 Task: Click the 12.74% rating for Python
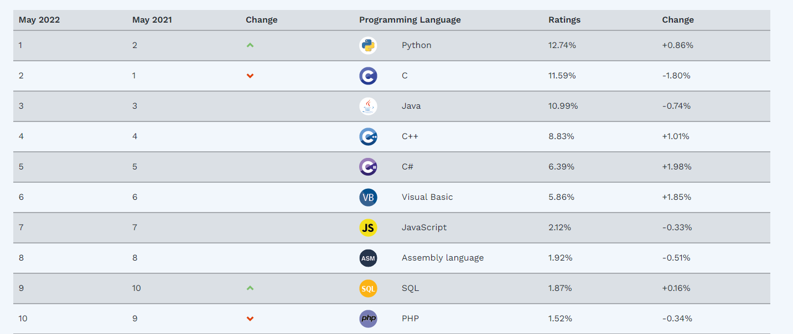point(562,45)
